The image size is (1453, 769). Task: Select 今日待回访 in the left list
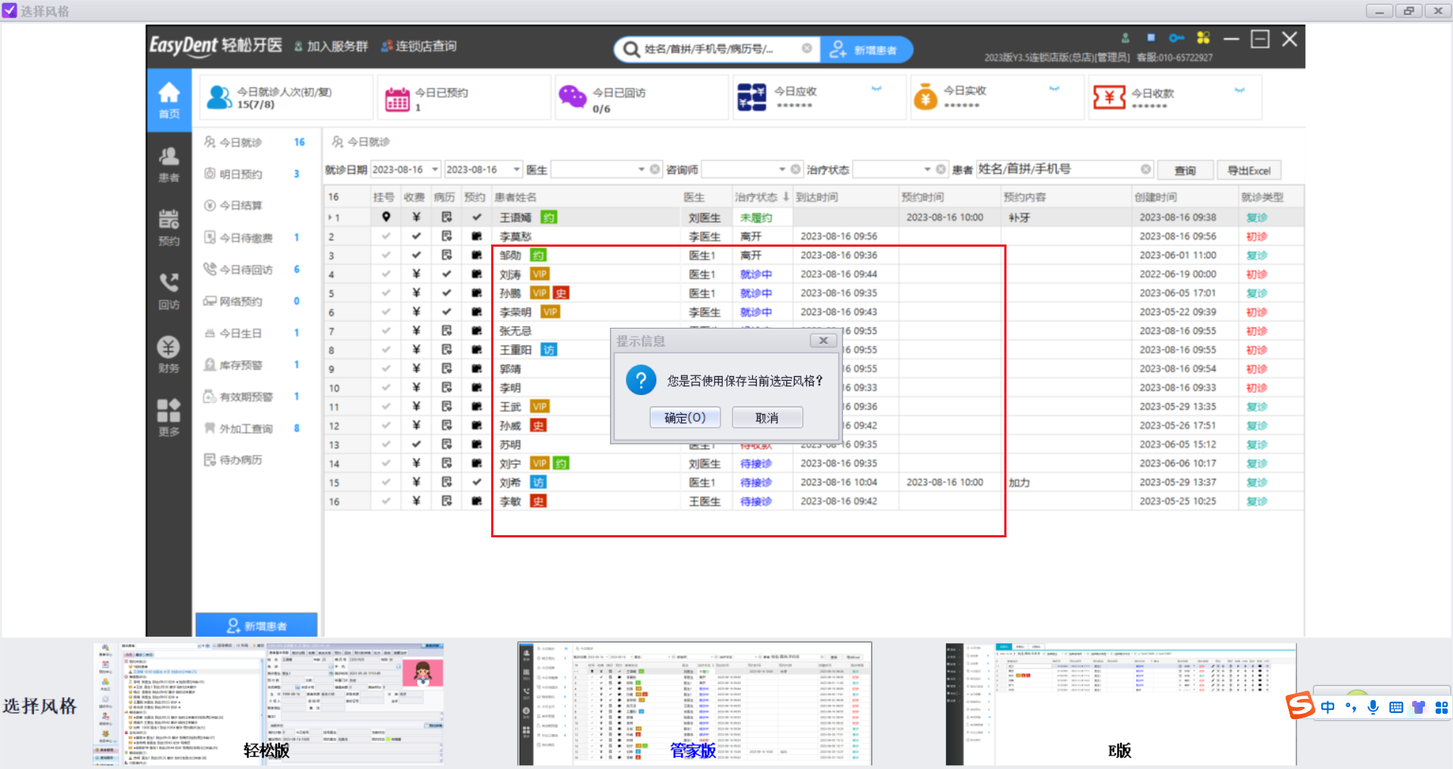click(x=246, y=269)
